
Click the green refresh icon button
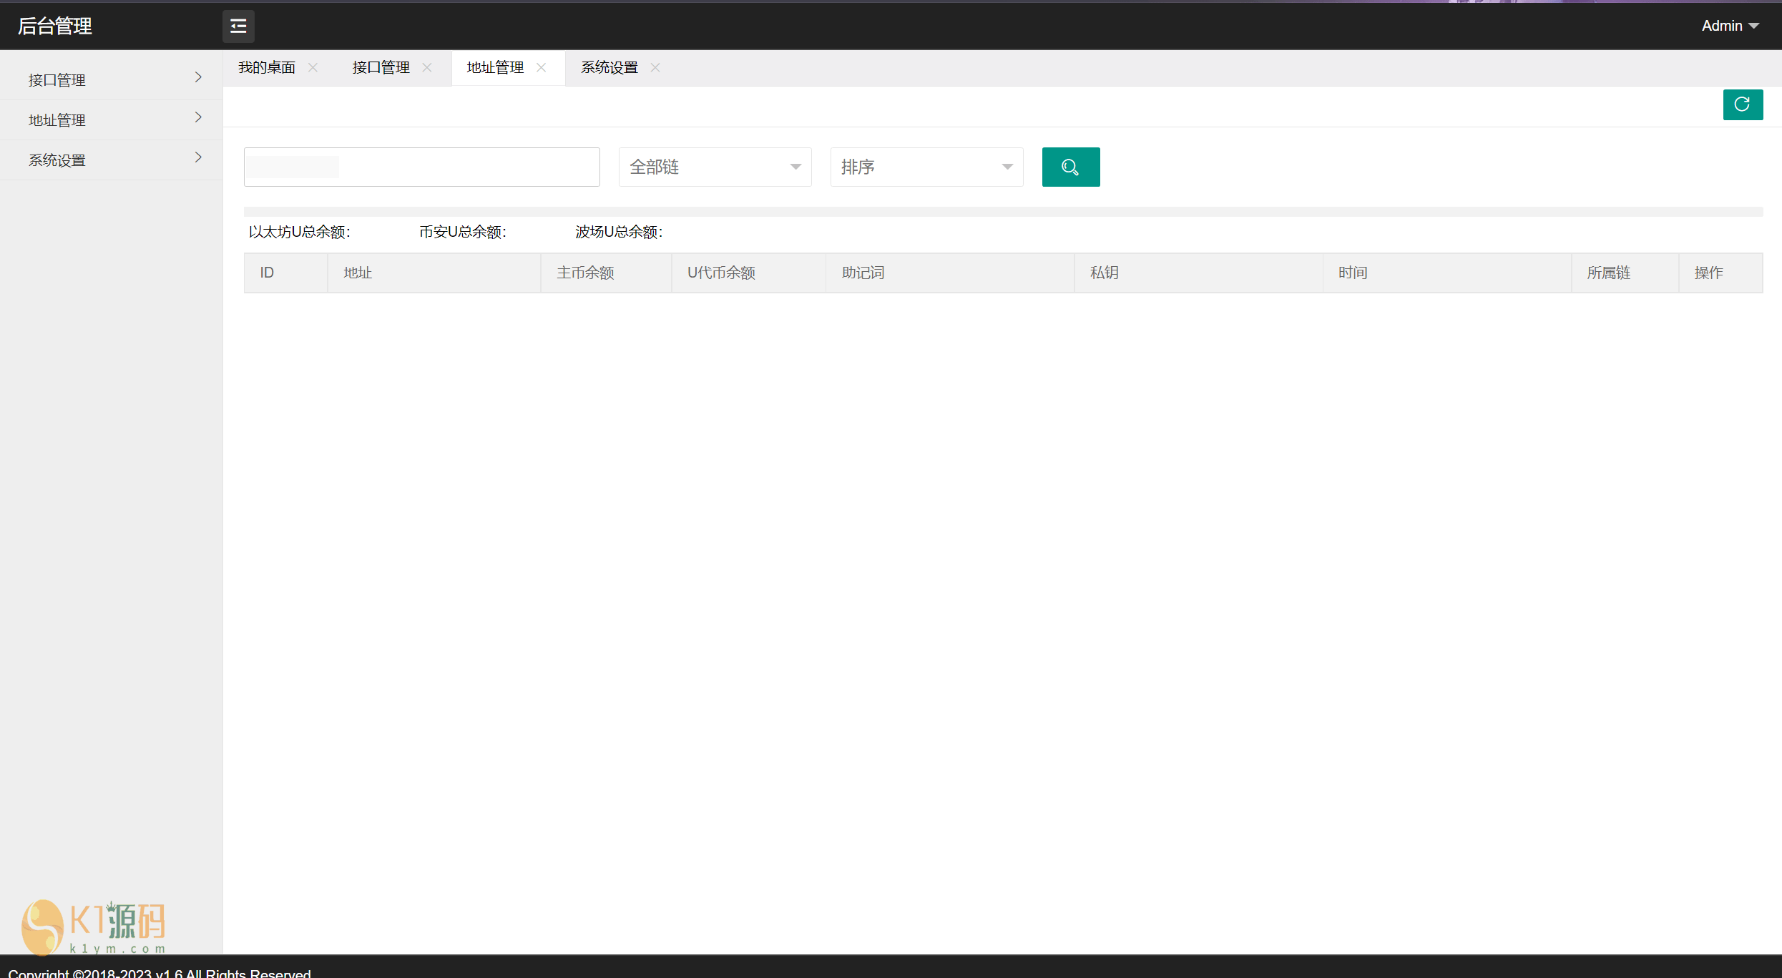pyautogui.click(x=1742, y=104)
